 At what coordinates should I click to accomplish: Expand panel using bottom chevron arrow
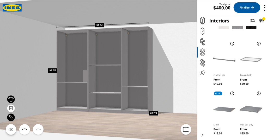(x=202, y=135)
